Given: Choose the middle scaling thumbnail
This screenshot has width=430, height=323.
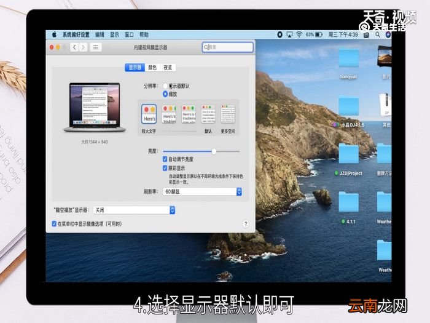Looking at the screenshot, I should tap(189, 114).
